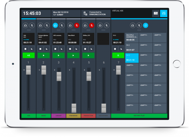
Task: Stop playback on channel 2
Action: click(x=40, y=49)
